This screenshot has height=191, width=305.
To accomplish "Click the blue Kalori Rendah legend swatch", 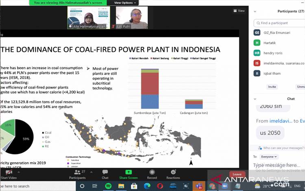I will [130, 58].
